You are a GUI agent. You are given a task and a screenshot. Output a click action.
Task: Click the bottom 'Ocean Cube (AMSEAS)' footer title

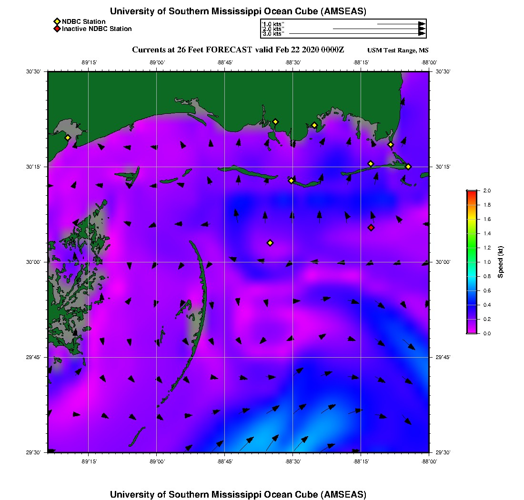238,494
